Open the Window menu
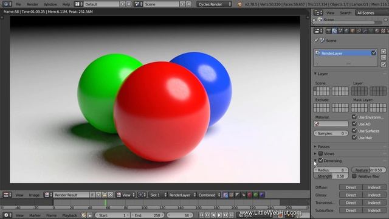 click(x=50, y=4)
